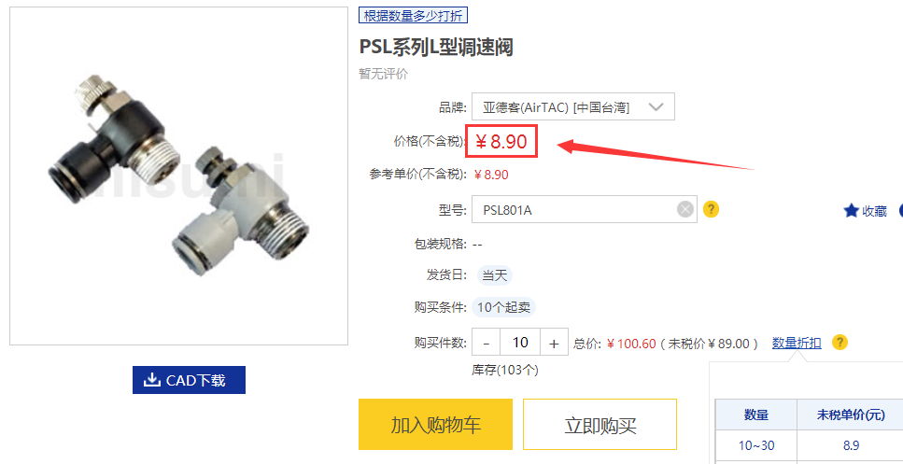The height and width of the screenshot is (464, 903).
Task: Click the product image of speed valves
Action: [x=178, y=176]
